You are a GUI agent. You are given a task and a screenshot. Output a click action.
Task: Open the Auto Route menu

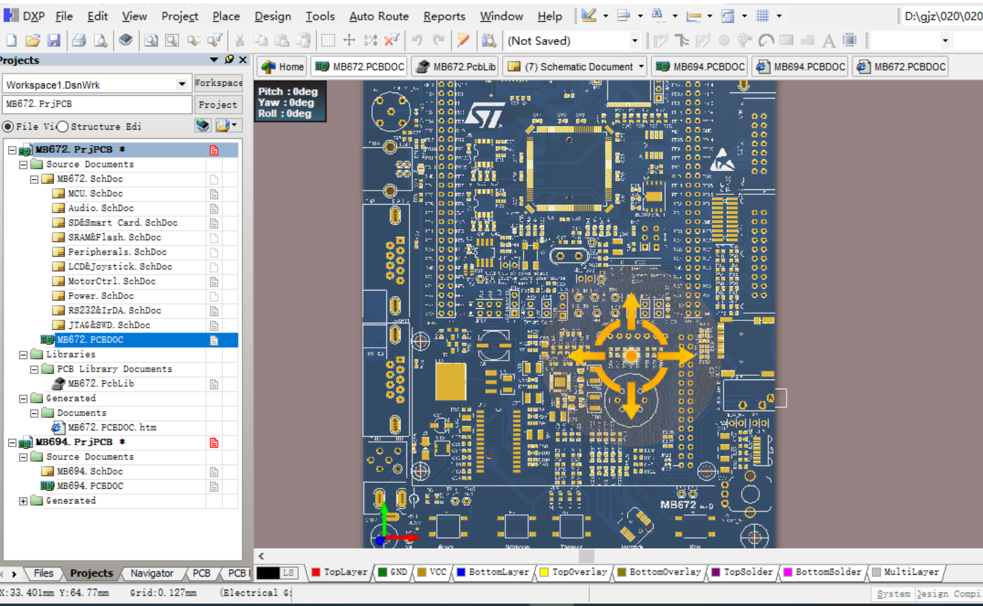coord(379,16)
